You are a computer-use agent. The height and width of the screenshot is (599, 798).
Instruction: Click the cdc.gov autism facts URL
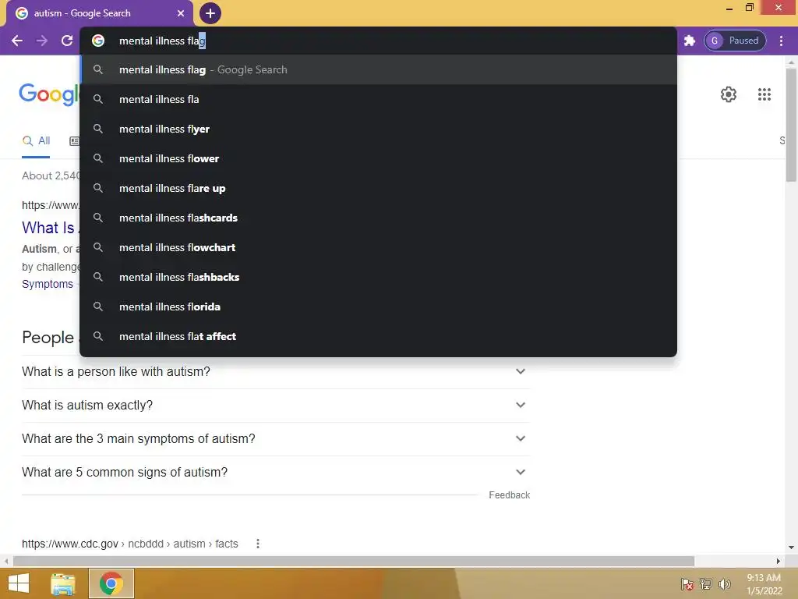click(130, 544)
